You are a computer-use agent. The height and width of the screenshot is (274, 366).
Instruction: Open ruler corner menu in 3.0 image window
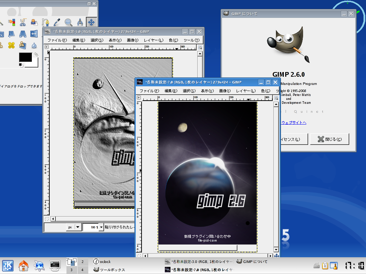pos(47,47)
